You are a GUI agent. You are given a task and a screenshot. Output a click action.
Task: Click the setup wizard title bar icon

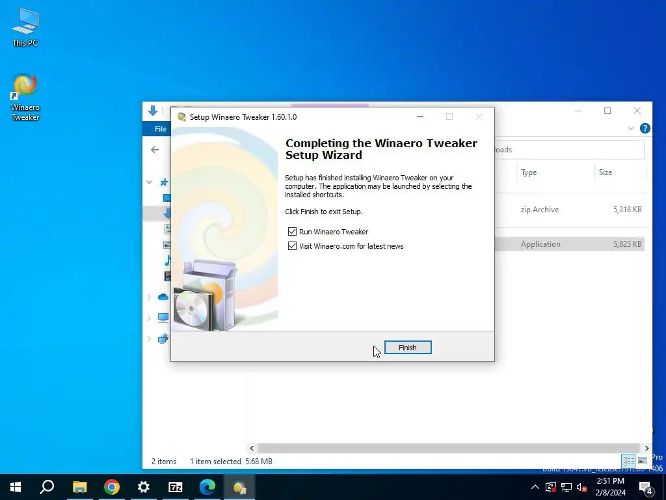182,117
